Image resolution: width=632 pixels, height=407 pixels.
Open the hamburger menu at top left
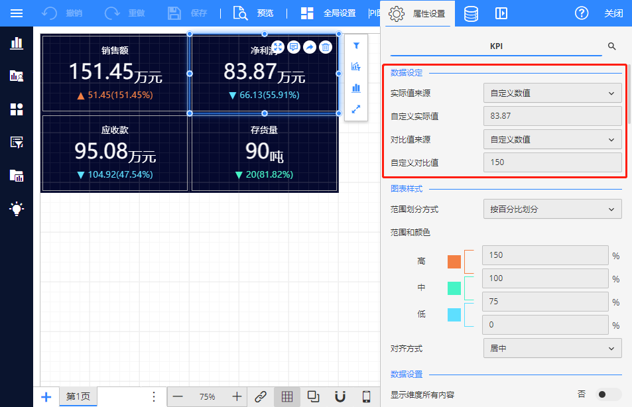(x=17, y=13)
